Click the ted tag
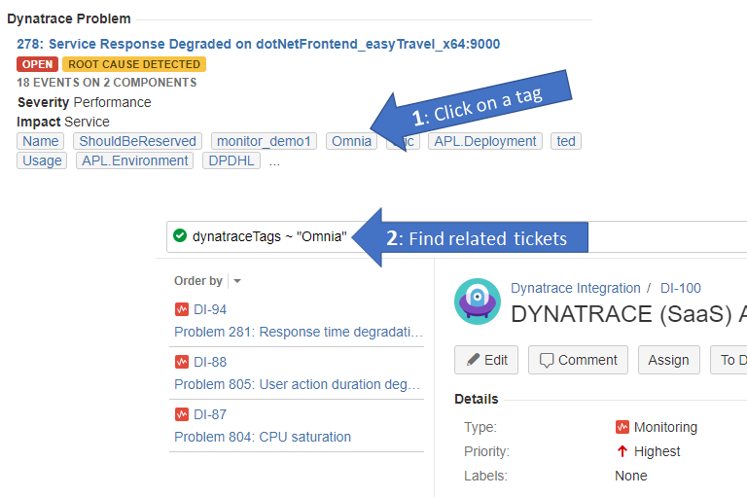The height and width of the screenshot is (497, 747). click(566, 141)
